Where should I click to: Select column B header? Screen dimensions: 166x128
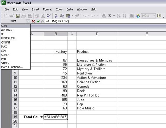click(56, 34)
